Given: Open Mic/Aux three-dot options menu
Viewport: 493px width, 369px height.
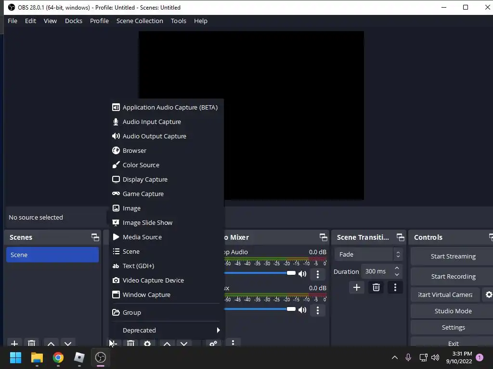Looking at the screenshot, I should click(318, 310).
